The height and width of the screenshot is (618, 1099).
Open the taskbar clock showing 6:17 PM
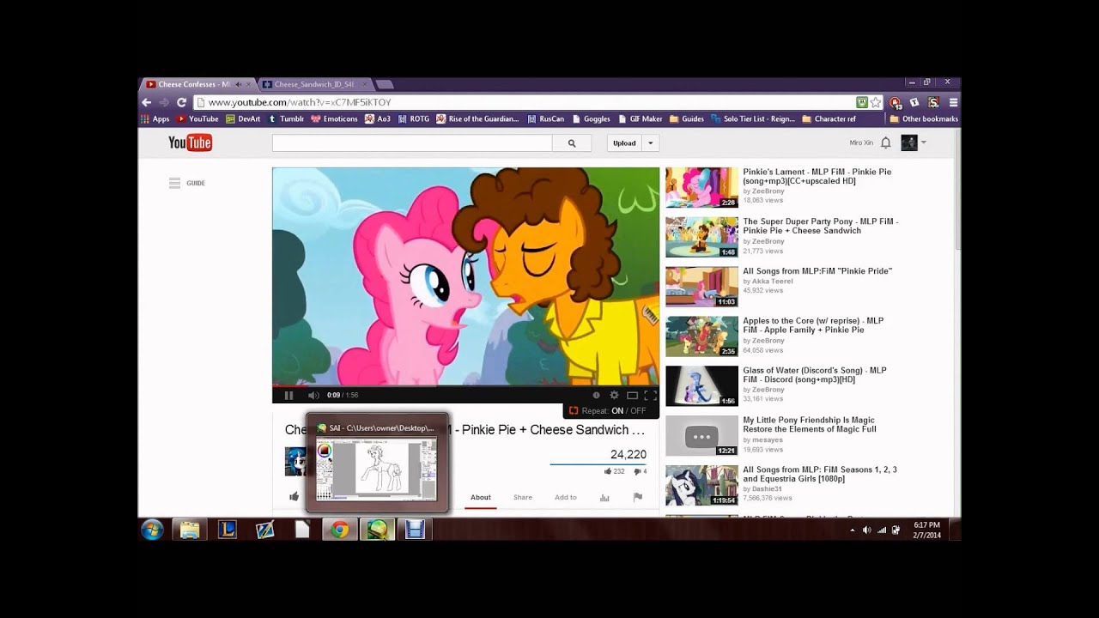pyautogui.click(x=926, y=530)
